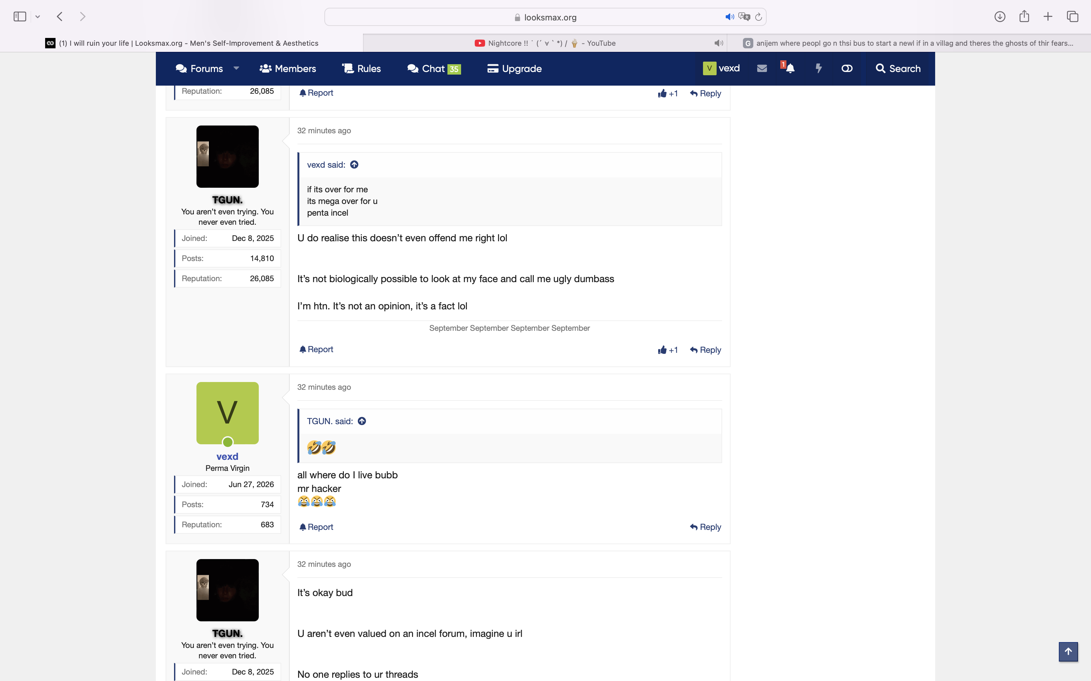1091x681 pixels.
Task: Expand the Forums dropdown arrow
Action: click(236, 68)
